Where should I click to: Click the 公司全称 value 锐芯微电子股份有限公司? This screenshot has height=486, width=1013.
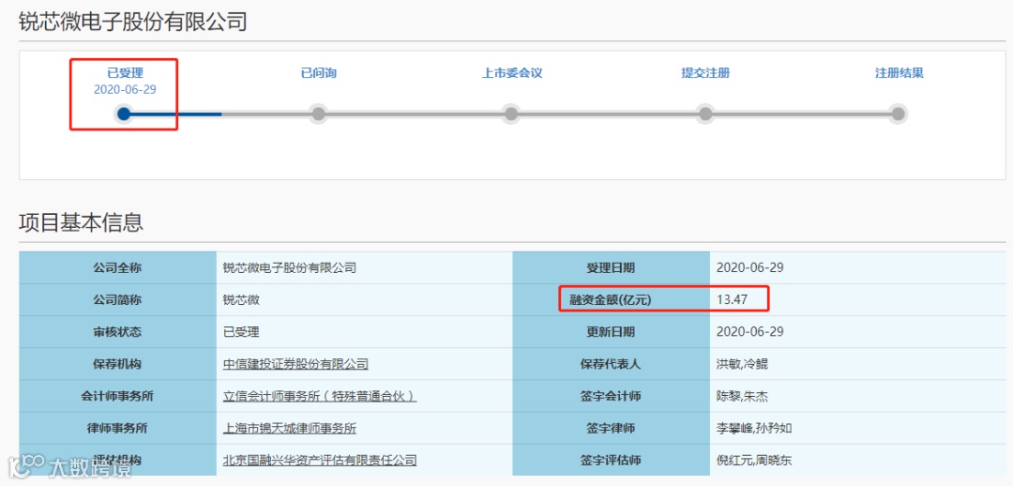pos(290,267)
